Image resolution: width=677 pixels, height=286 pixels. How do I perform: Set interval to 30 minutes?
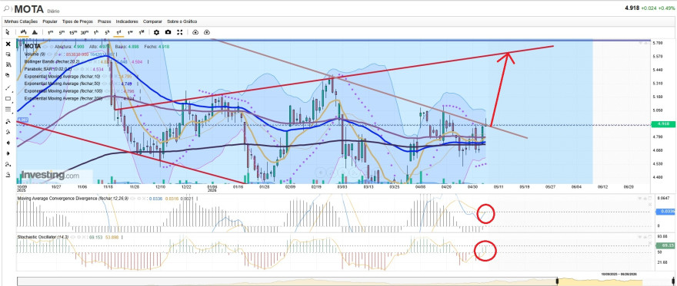tap(85, 32)
